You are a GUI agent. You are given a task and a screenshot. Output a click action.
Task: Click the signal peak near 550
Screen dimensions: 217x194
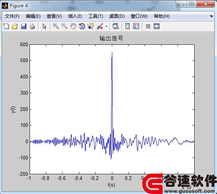(112, 53)
